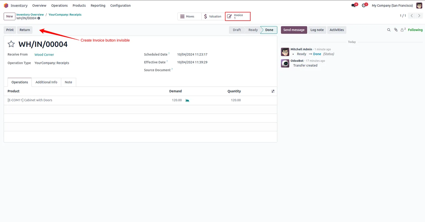Screen dimensions: 425x222
Task: Open the Operations menu
Action: pyautogui.click(x=59, y=6)
